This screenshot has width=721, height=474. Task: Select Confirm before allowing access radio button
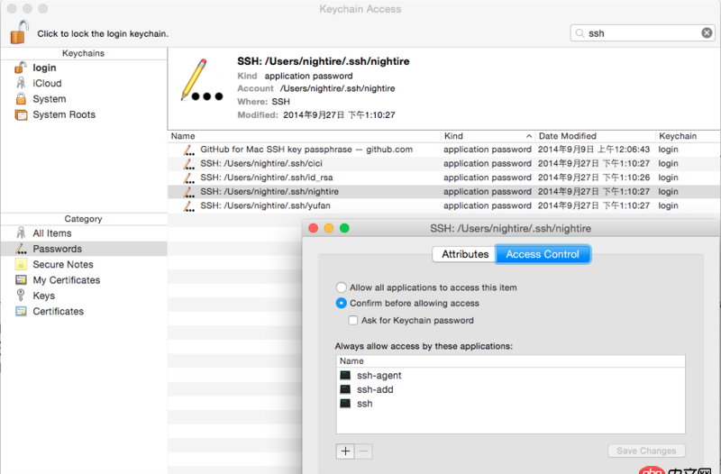[x=341, y=303]
